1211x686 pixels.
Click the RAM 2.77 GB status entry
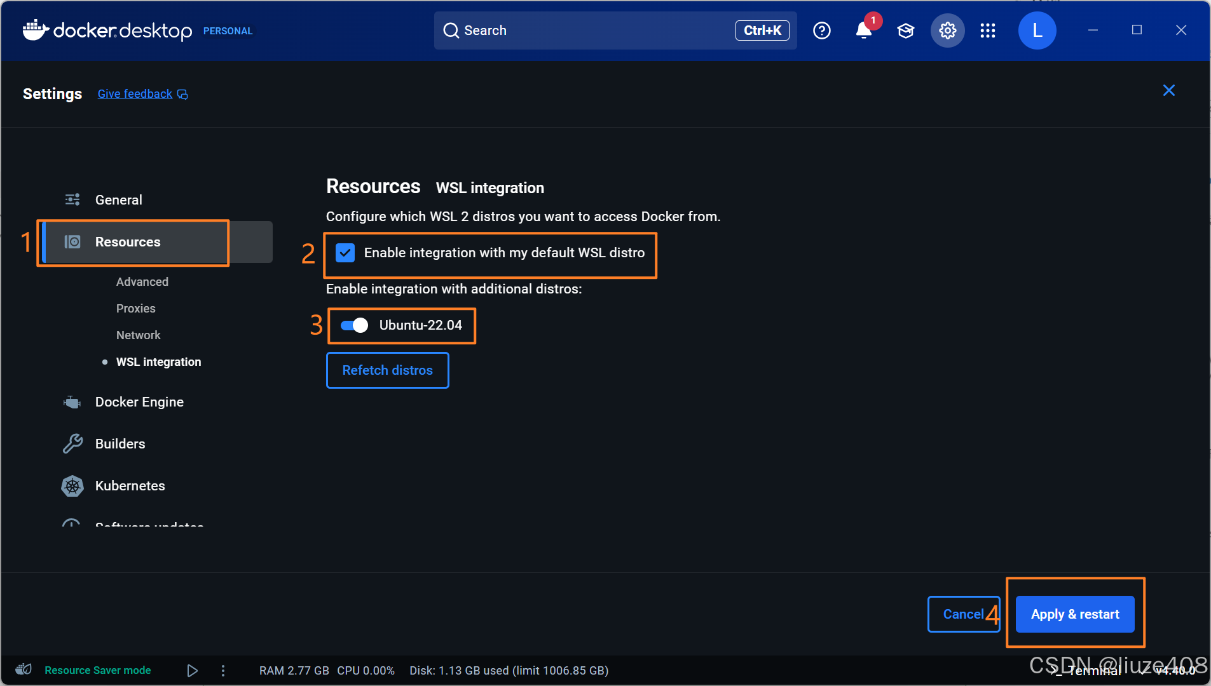[294, 670]
